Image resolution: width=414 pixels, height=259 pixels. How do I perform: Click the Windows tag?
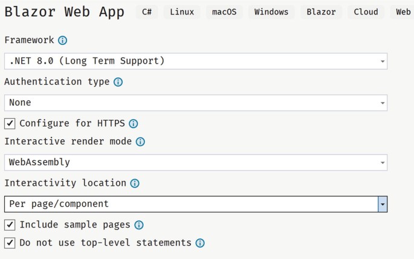[x=271, y=12]
